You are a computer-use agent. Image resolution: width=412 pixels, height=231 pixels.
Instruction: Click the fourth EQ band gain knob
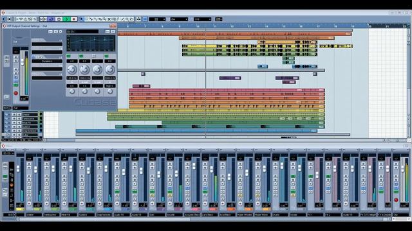(110, 69)
